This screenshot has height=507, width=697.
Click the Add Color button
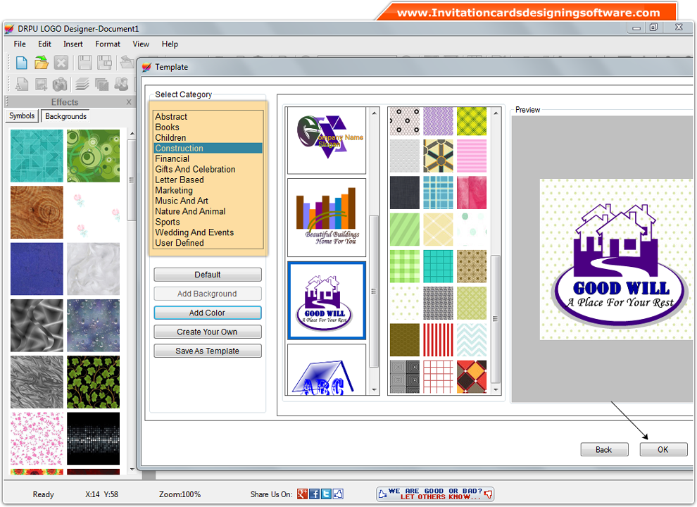207,313
